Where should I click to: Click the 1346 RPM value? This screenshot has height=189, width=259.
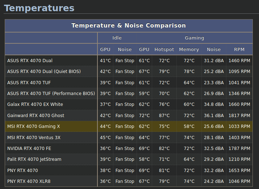(239, 94)
